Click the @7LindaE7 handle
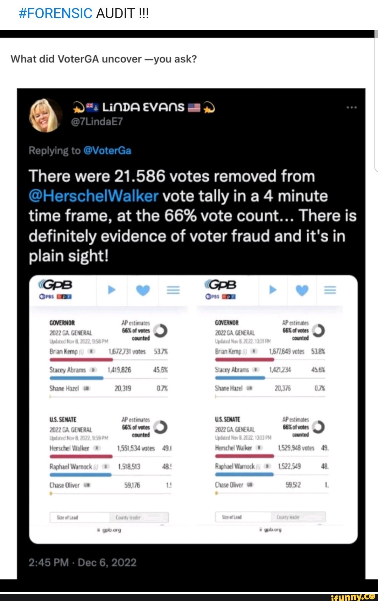378x601 pixels. coord(97,121)
